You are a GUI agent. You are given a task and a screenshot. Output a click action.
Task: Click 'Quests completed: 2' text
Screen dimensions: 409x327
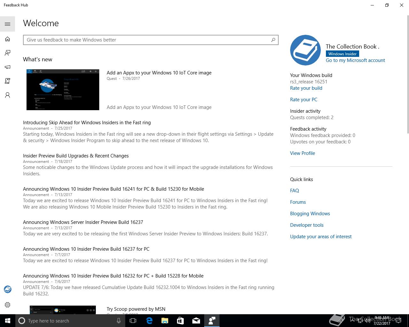(312, 118)
